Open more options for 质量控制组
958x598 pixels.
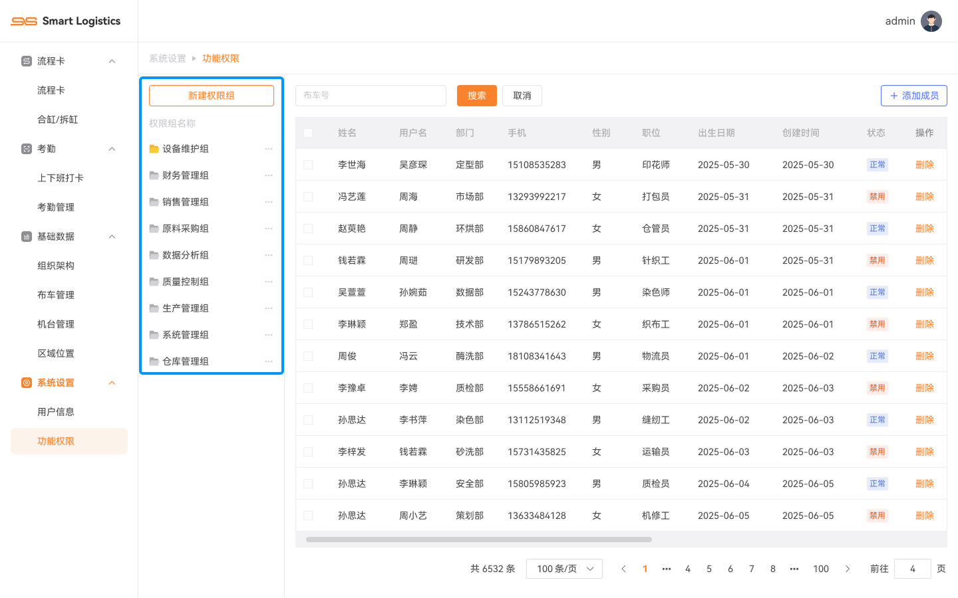point(269,282)
